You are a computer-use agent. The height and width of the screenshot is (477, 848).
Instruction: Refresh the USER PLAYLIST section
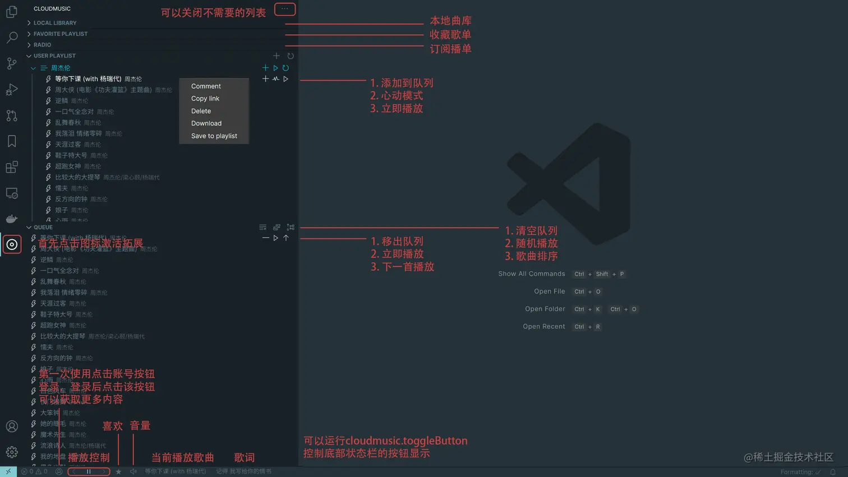click(x=290, y=56)
